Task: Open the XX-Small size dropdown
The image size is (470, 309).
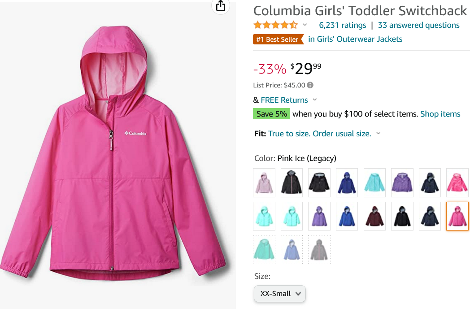Action: [x=280, y=294]
